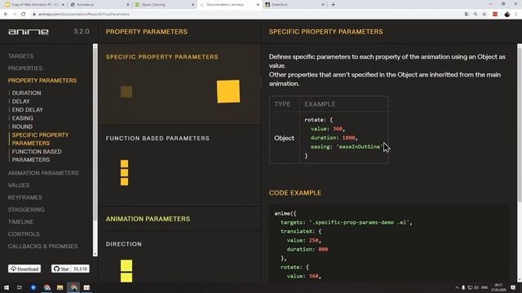Click the sidebar vertical scrollbar
The height and width of the screenshot is (293, 522).
click(x=95, y=150)
